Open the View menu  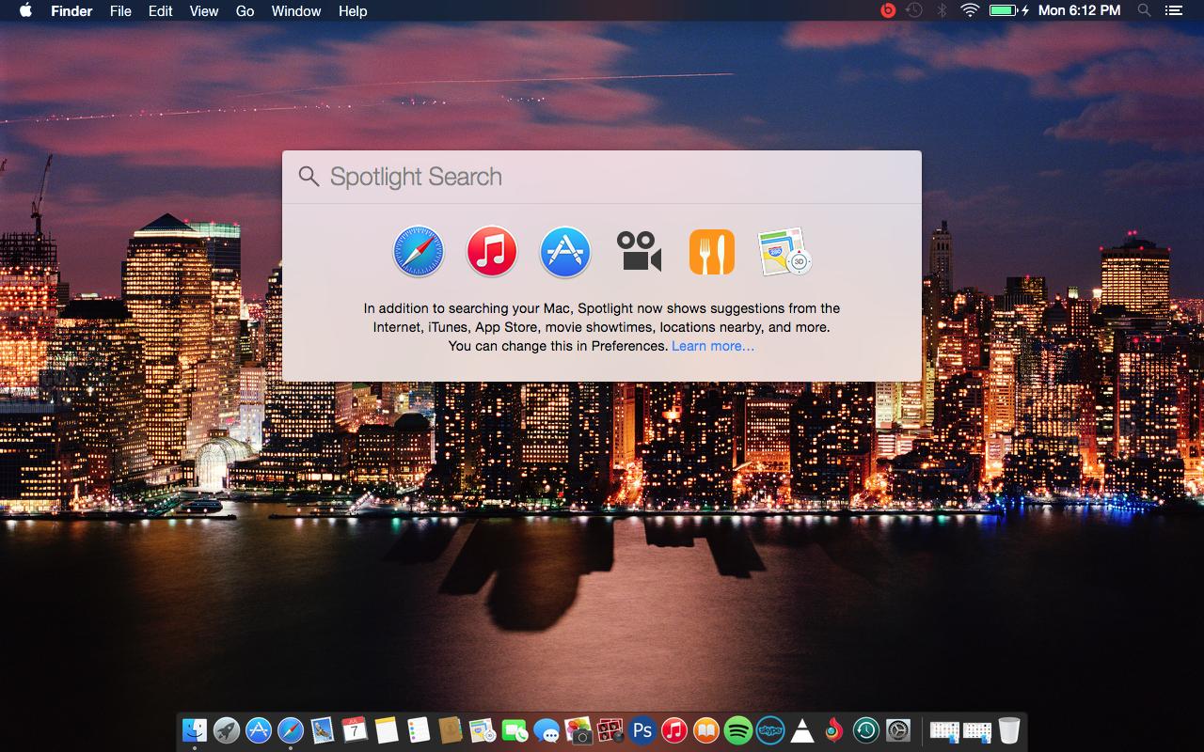pyautogui.click(x=204, y=10)
